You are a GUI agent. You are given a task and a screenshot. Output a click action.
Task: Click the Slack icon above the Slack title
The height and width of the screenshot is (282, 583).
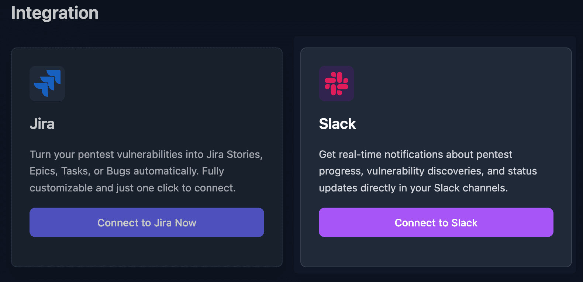337,84
